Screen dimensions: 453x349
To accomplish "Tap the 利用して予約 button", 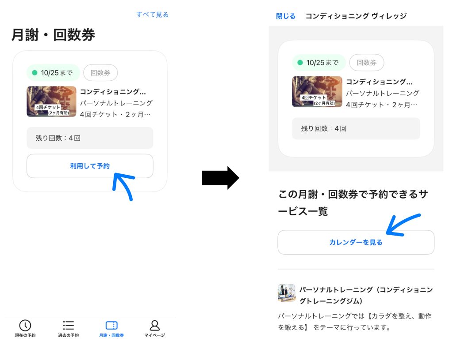I will tap(90, 166).
